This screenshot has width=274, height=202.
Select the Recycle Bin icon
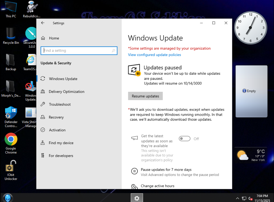pyautogui.click(x=11, y=36)
